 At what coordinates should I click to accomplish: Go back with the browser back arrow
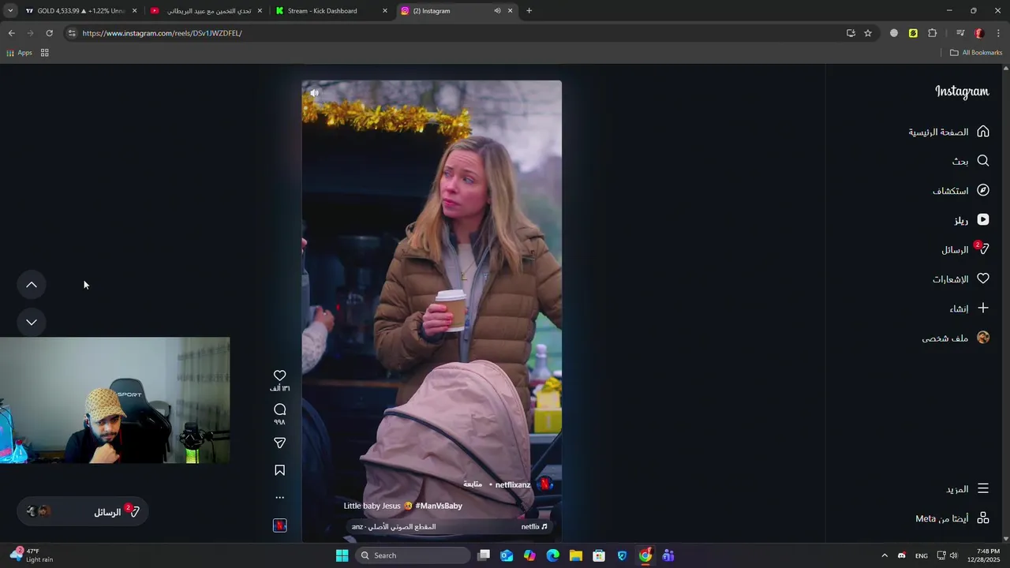coord(11,33)
